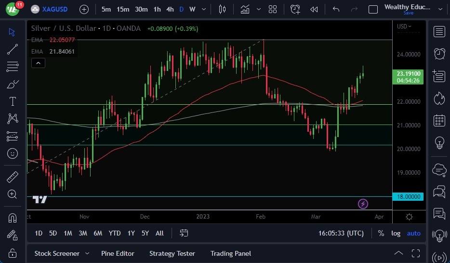450x263 pixels.
Task: Open the Alerts alarm clock panel
Action: click(439, 54)
